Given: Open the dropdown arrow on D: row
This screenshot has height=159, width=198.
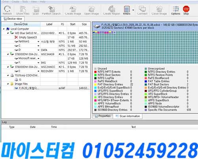Looking at the screenshot, I should 38,50.
